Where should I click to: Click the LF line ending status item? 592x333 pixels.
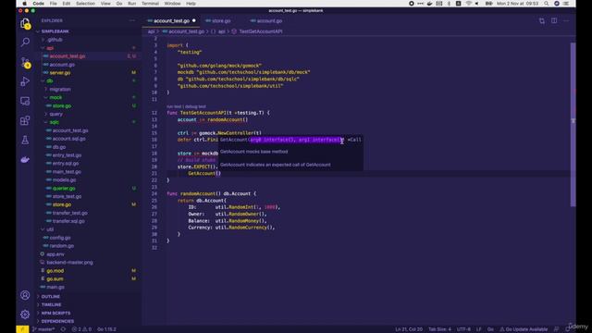(478, 329)
